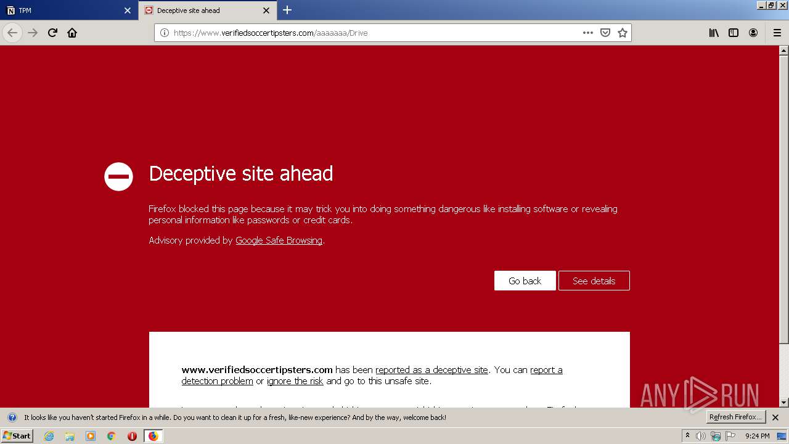Minimize the Firefox window
Viewport: 789px width, 444px height.
click(x=761, y=6)
